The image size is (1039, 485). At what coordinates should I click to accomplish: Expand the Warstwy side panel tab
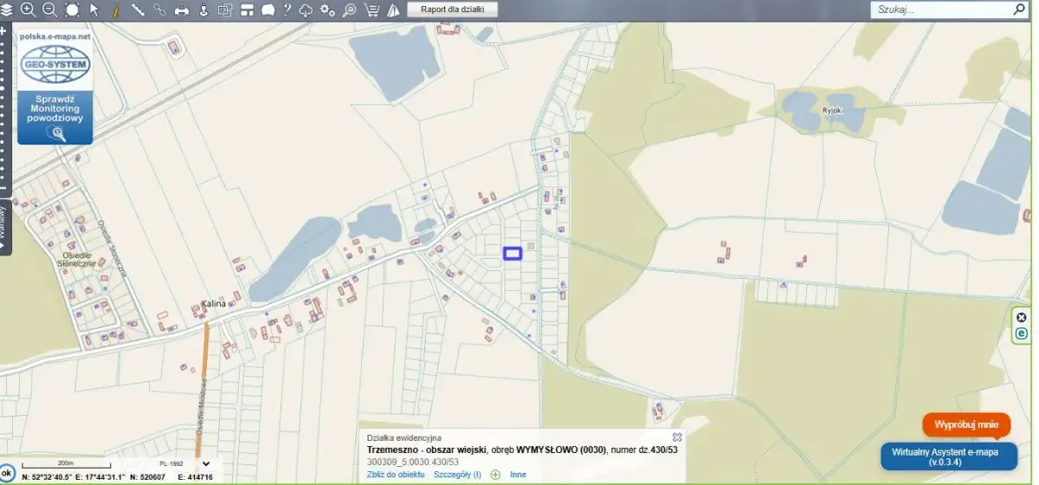[x=5, y=227]
